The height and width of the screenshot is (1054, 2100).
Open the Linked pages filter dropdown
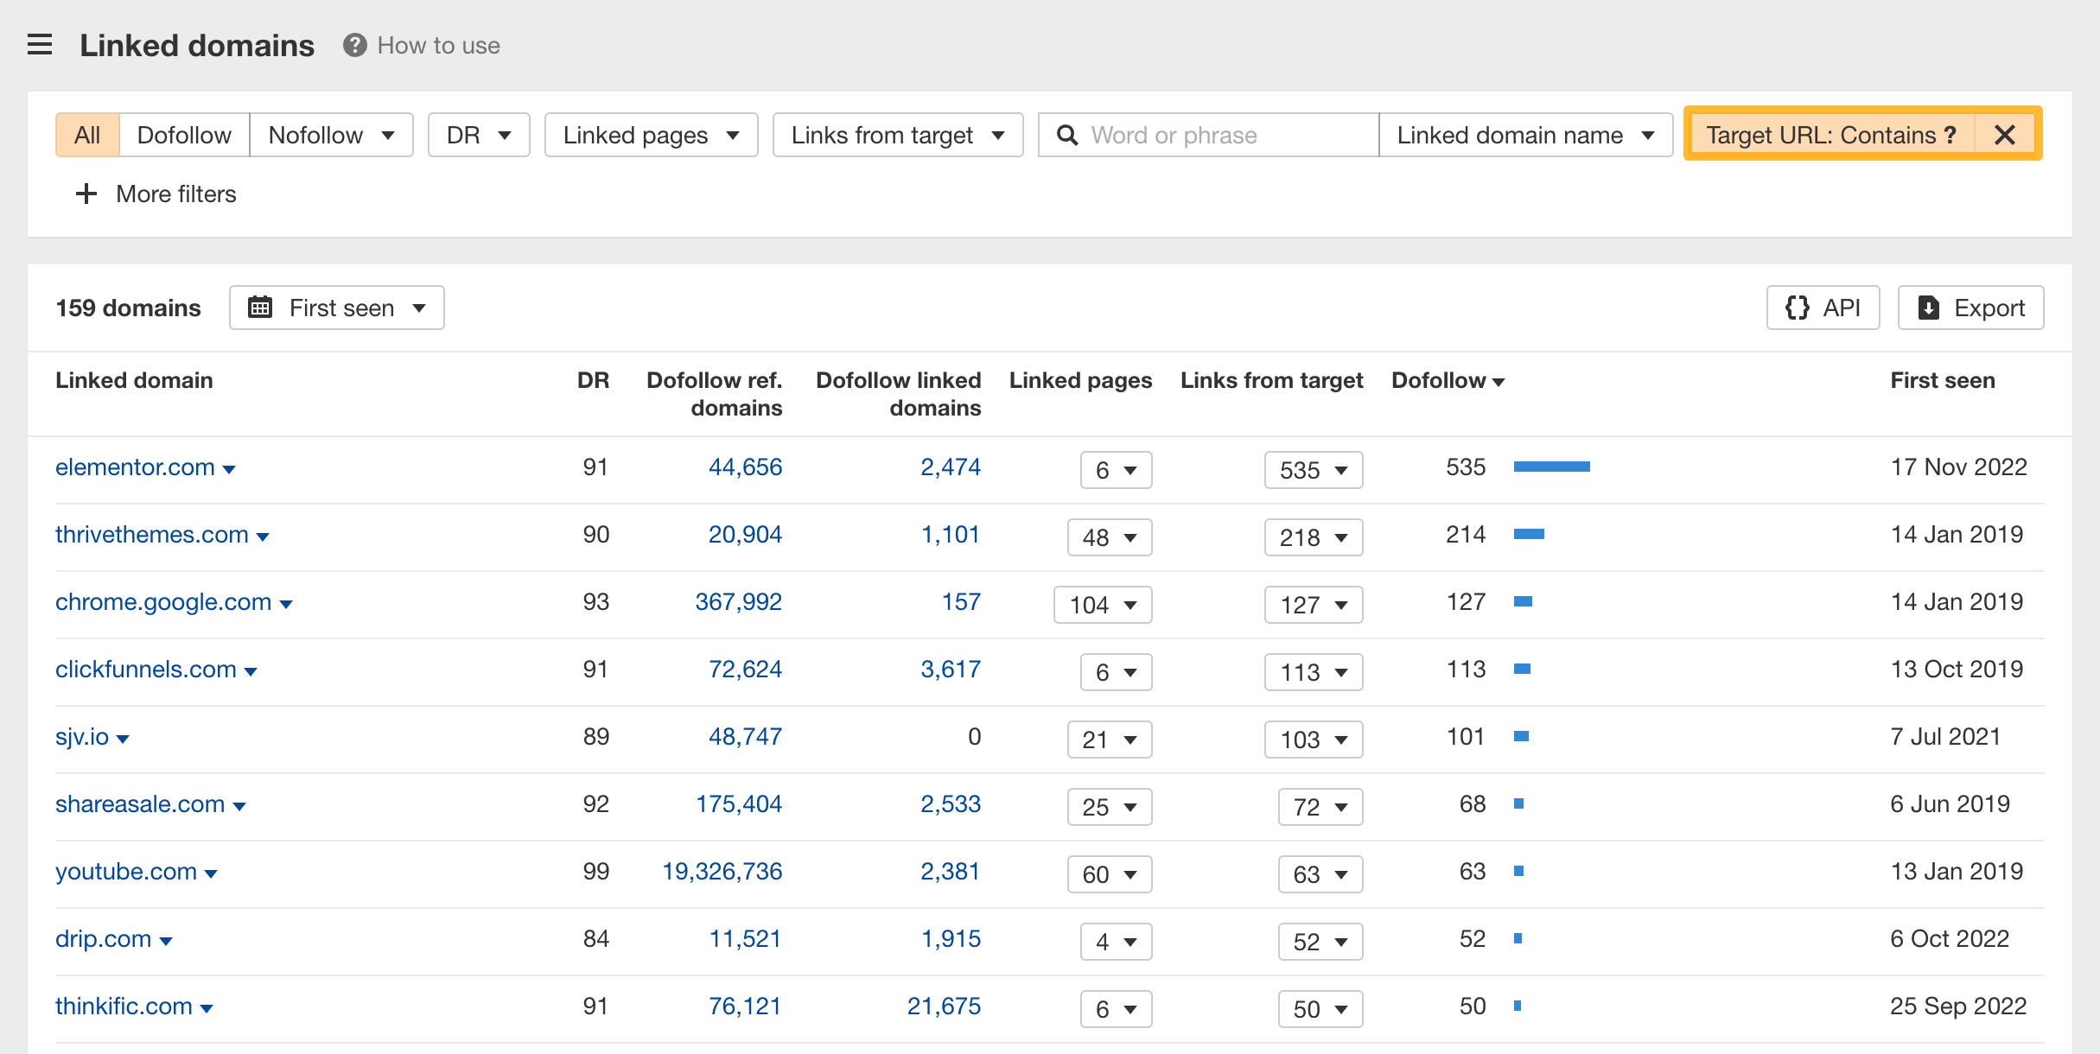651,135
